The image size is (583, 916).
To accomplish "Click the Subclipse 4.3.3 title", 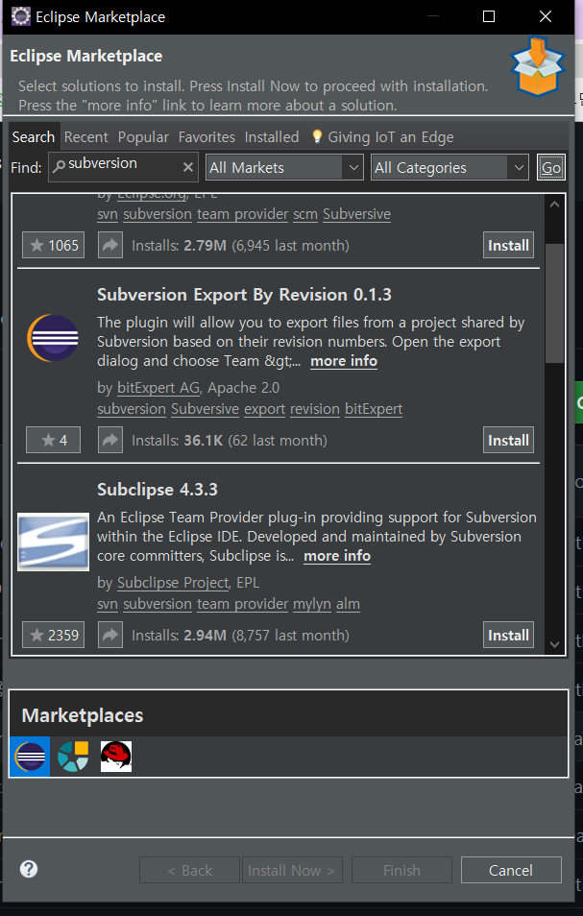I will click(x=158, y=489).
